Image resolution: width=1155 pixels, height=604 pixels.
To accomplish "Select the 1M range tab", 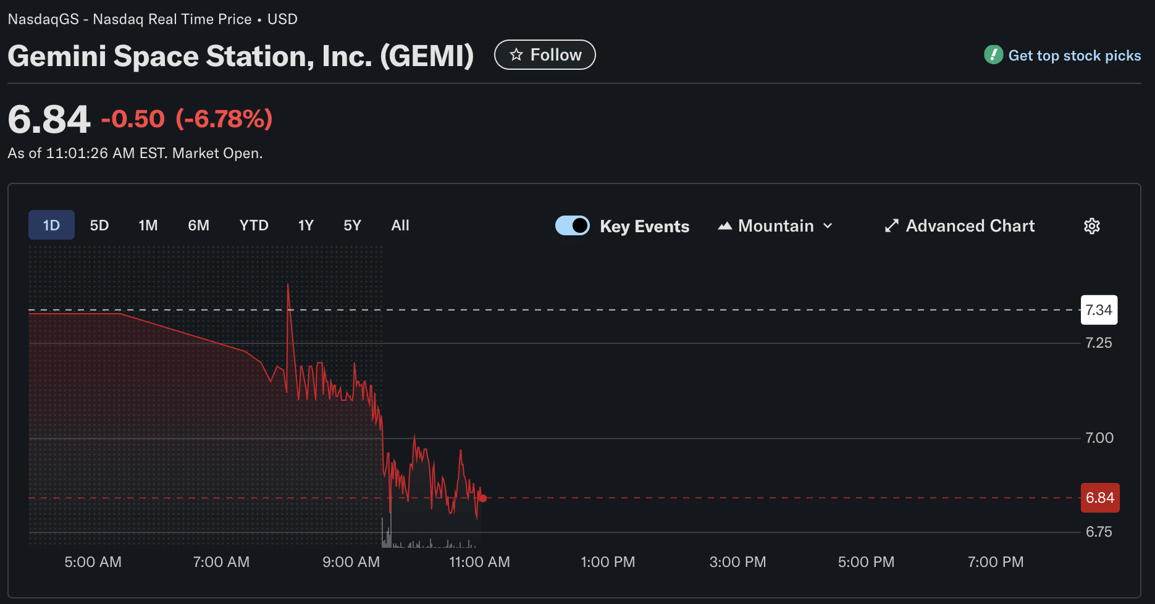I will 148,225.
